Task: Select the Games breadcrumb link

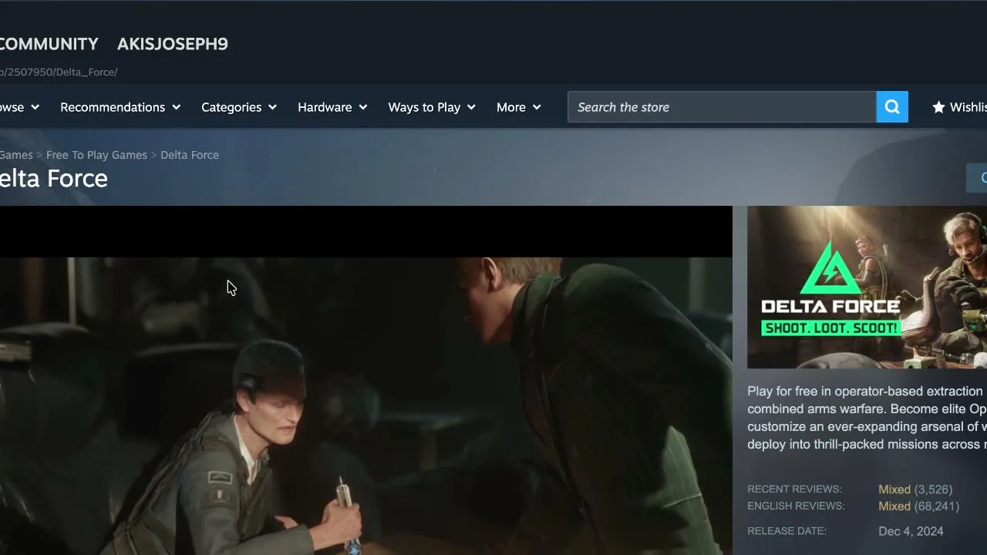Action: tap(16, 155)
